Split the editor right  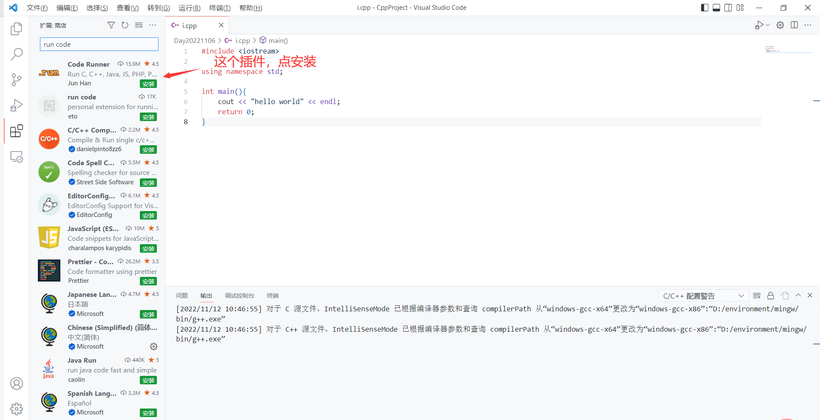[794, 25]
